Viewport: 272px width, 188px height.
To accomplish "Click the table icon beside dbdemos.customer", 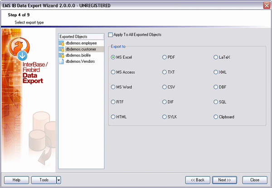I will tap(61, 49).
